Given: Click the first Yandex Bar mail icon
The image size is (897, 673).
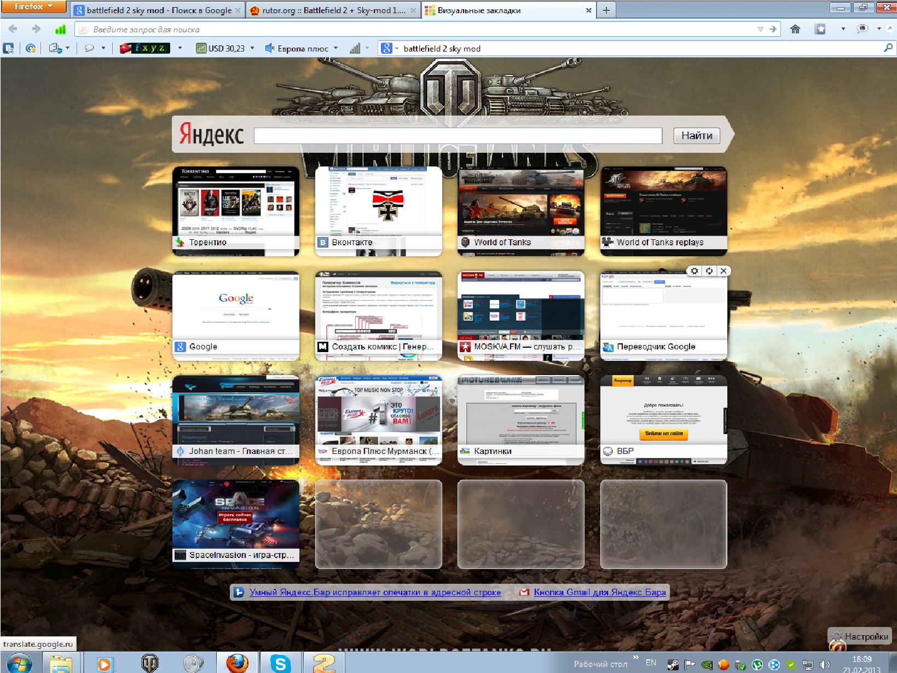Looking at the screenshot, I should click(x=9, y=48).
